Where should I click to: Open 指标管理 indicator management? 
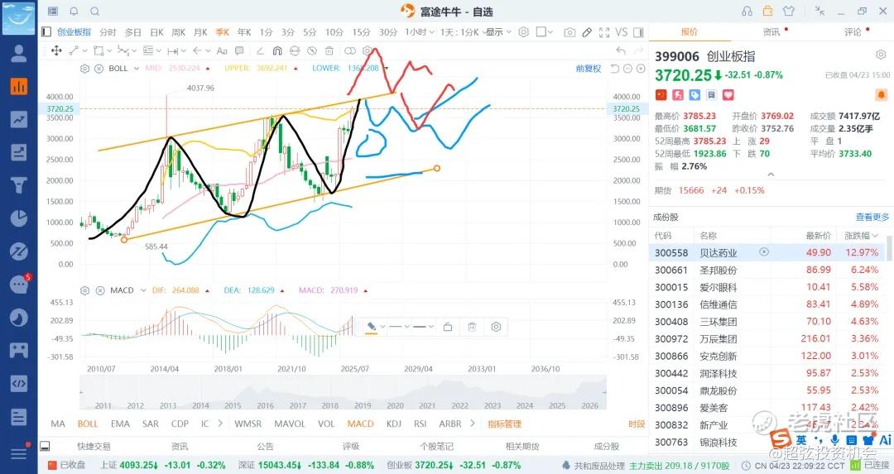[505, 424]
